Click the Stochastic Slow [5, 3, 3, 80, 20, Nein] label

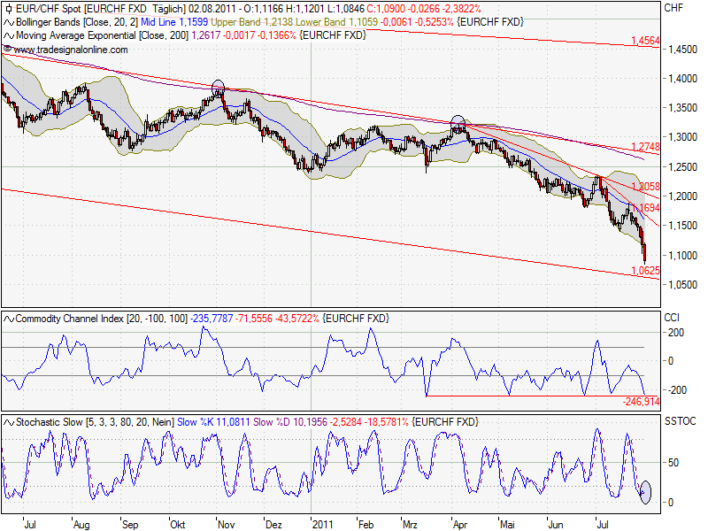pyautogui.click(x=95, y=422)
